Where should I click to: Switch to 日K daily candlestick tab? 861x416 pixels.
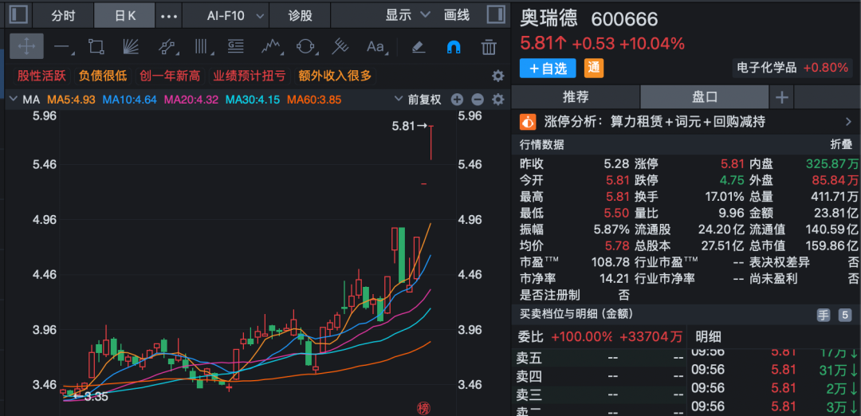point(124,15)
